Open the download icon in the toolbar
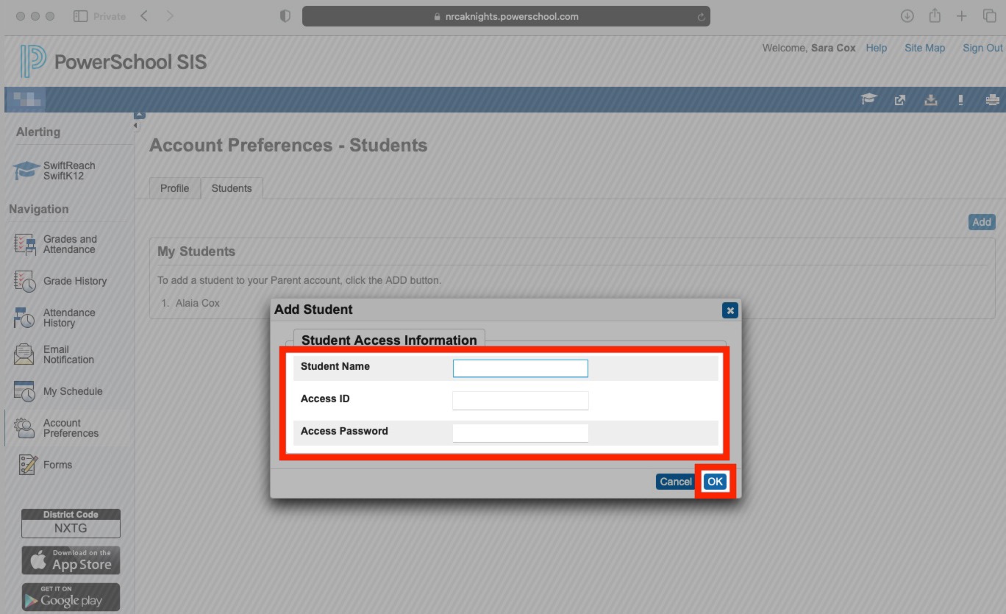This screenshot has height=614, width=1006. [930, 99]
